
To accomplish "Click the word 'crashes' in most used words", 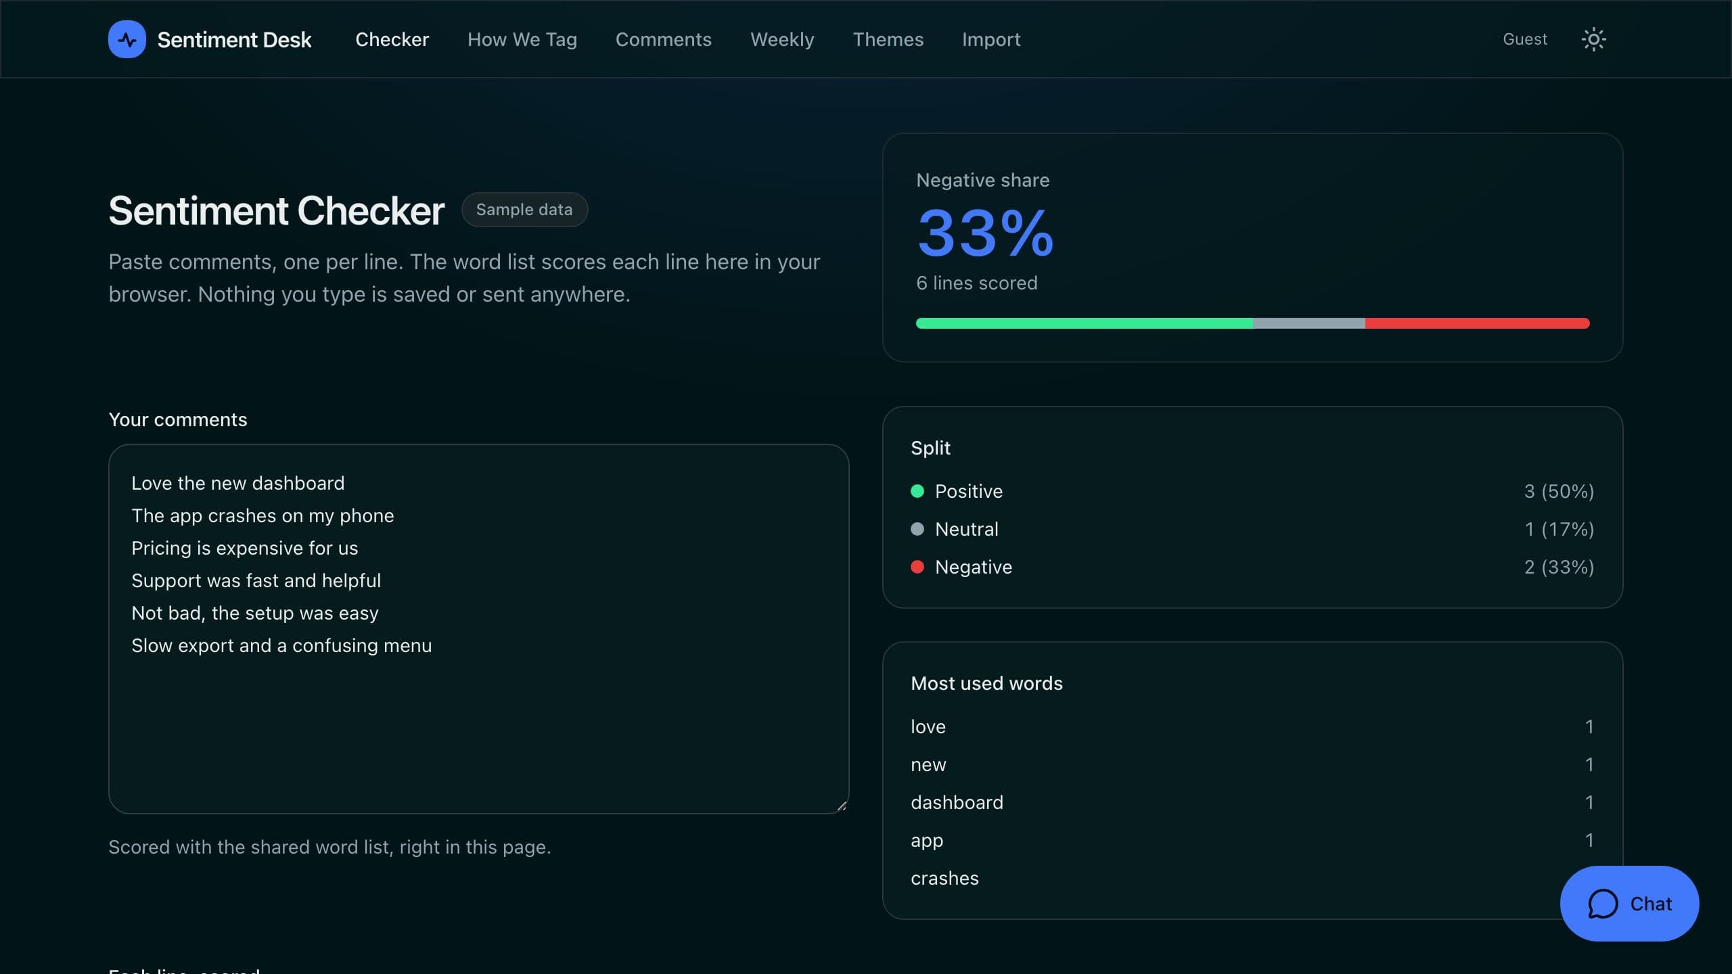I will point(944,878).
